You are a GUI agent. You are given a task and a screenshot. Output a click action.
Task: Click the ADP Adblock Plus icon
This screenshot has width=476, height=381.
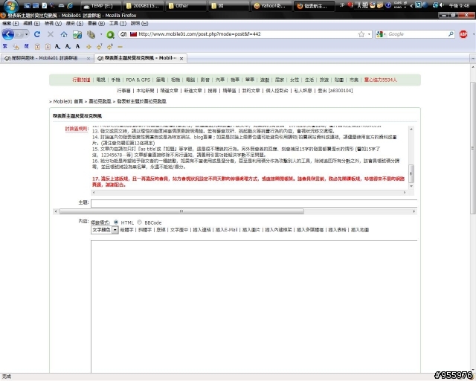point(463,34)
